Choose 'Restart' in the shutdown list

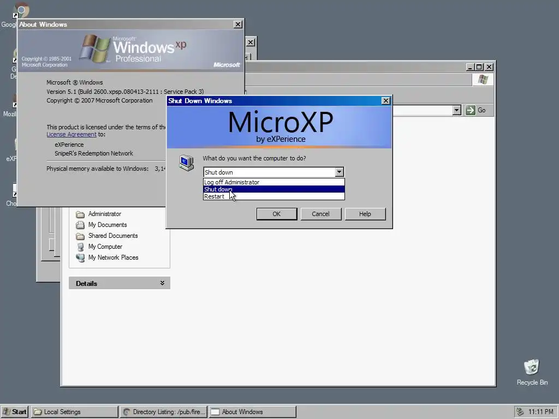(274, 196)
